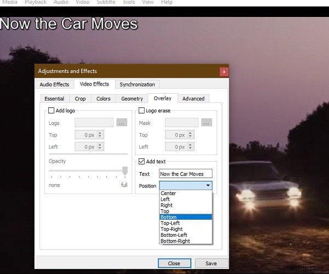The width and height of the screenshot is (329, 274).
Task: Open the Geometry sub-tab
Action: coord(132,99)
